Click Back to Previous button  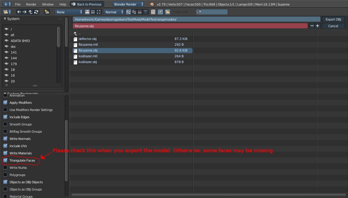(x=87, y=4)
